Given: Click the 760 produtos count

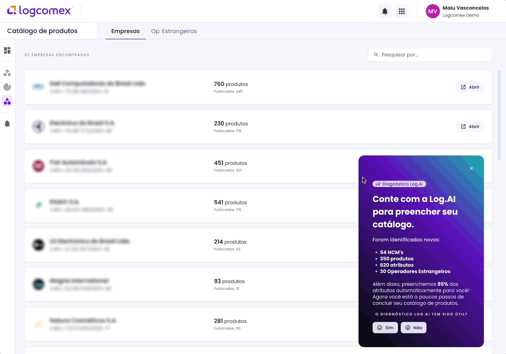Looking at the screenshot, I should pos(231,84).
